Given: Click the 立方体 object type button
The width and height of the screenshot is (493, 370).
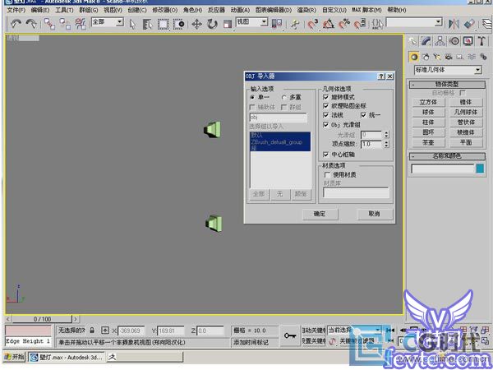Looking at the screenshot, I should click(x=428, y=102).
